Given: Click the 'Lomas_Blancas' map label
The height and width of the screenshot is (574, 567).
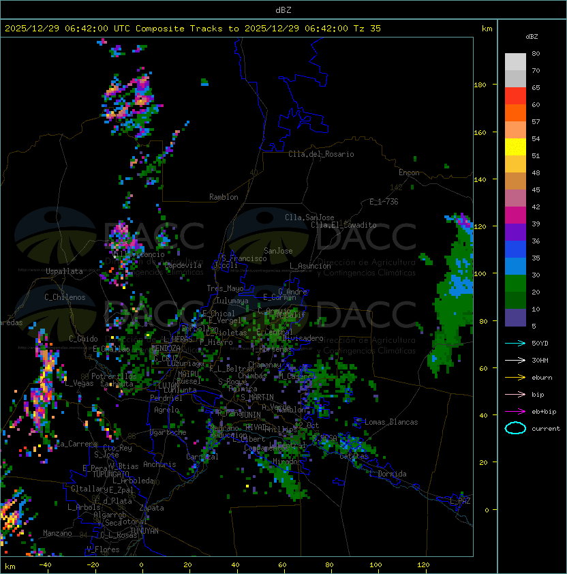Looking at the screenshot, I should click(391, 422).
